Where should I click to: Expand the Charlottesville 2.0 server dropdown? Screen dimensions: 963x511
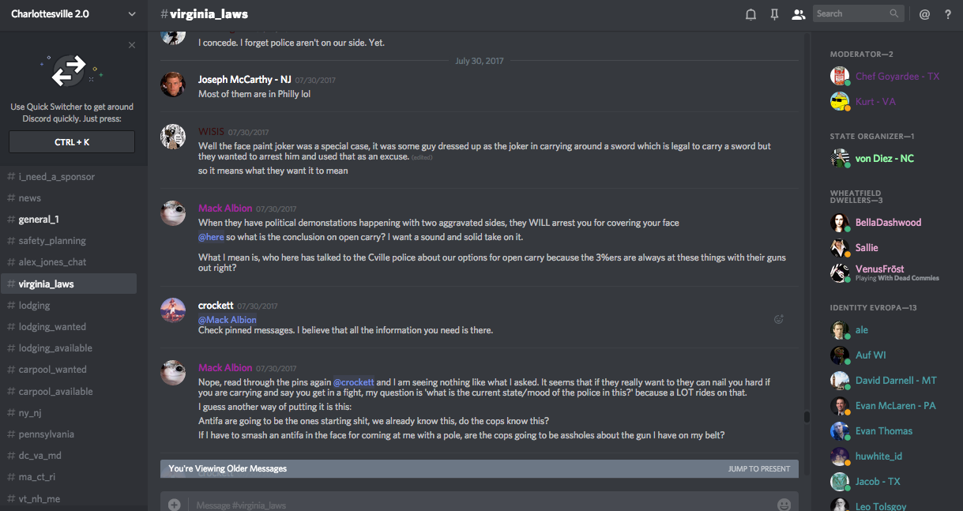coord(131,14)
